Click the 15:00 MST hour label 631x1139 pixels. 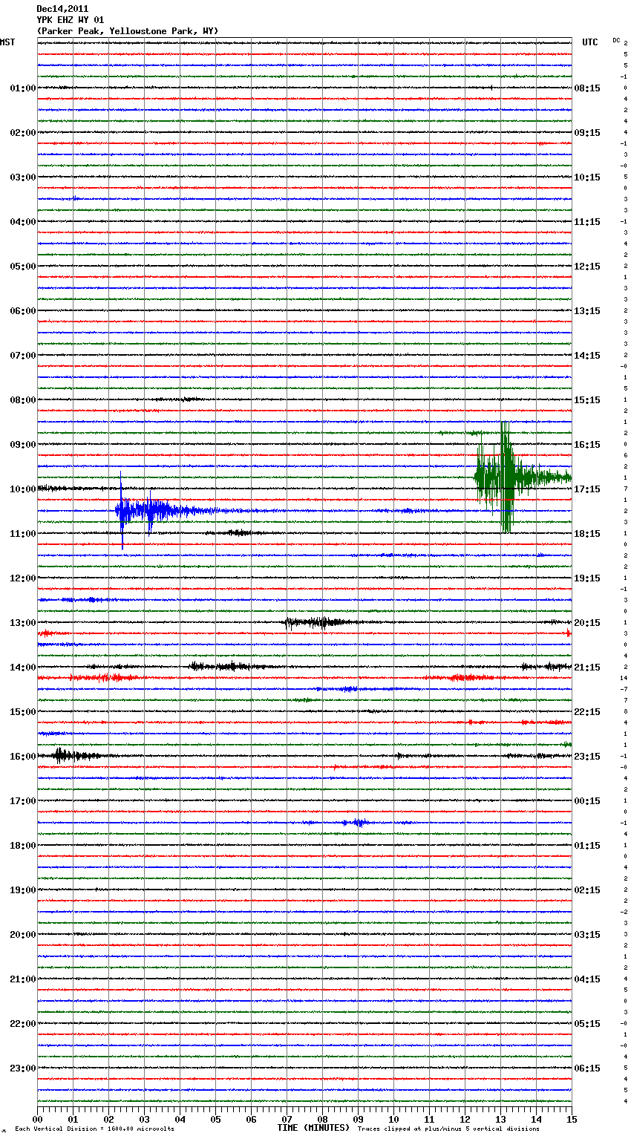(x=22, y=712)
